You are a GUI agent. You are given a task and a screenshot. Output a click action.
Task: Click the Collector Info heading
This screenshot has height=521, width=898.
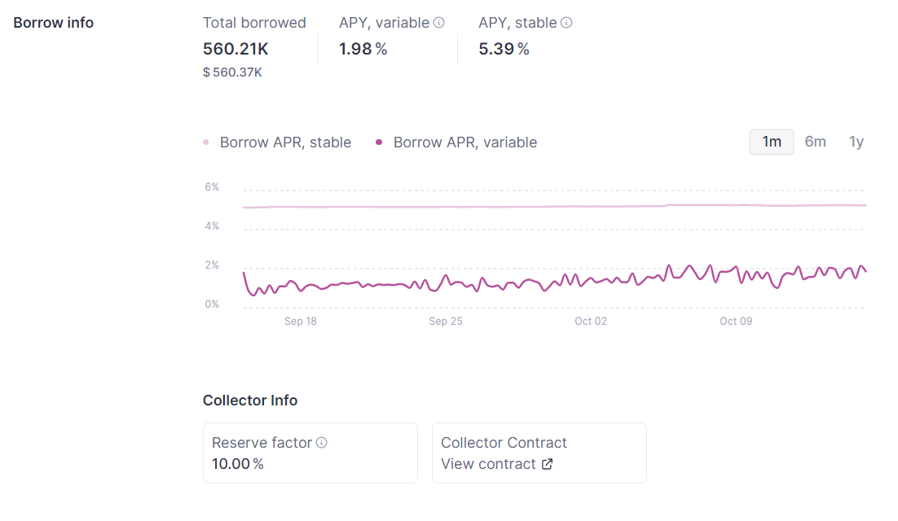pyautogui.click(x=250, y=400)
